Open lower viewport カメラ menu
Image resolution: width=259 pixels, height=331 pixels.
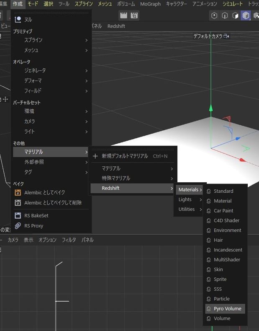pos(13,240)
